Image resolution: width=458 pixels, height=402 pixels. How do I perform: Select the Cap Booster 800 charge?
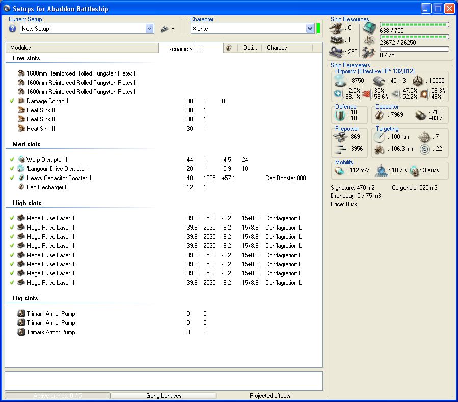[285, 178]
